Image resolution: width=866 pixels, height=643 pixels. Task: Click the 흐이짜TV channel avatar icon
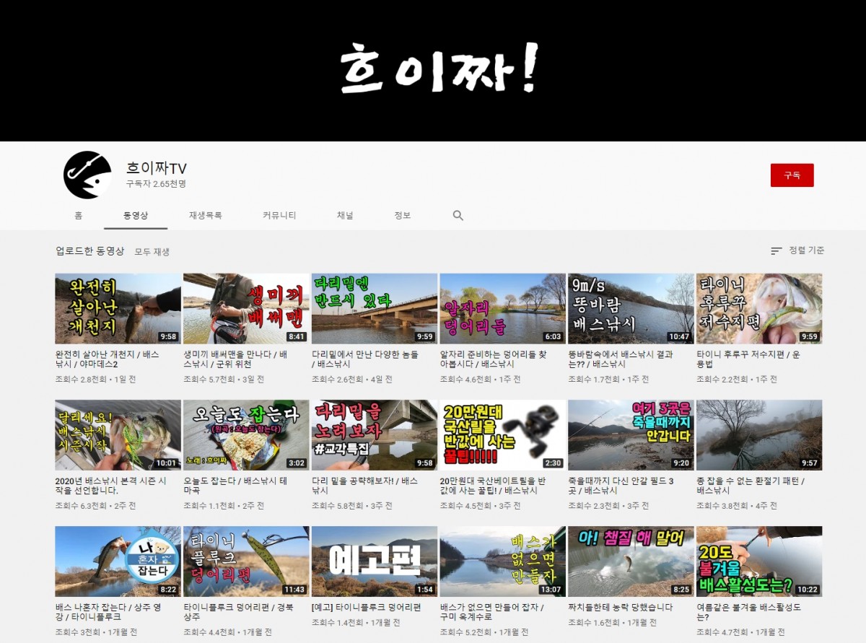pyautogui.click(x=87, y=175)
